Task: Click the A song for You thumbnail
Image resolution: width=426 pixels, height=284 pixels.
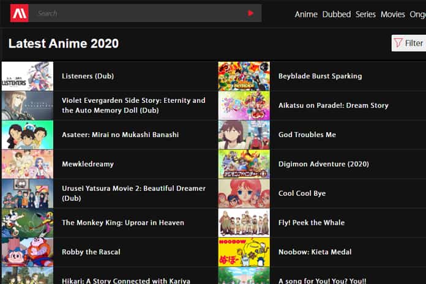Action: [x=244, y=275]
